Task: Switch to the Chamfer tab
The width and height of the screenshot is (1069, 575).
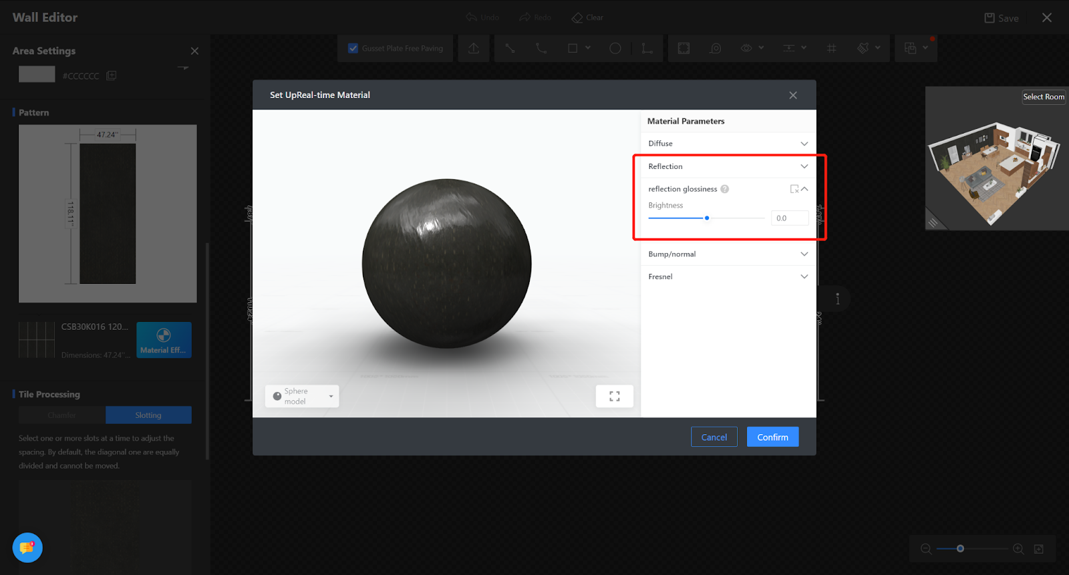Action: (61, 415)
